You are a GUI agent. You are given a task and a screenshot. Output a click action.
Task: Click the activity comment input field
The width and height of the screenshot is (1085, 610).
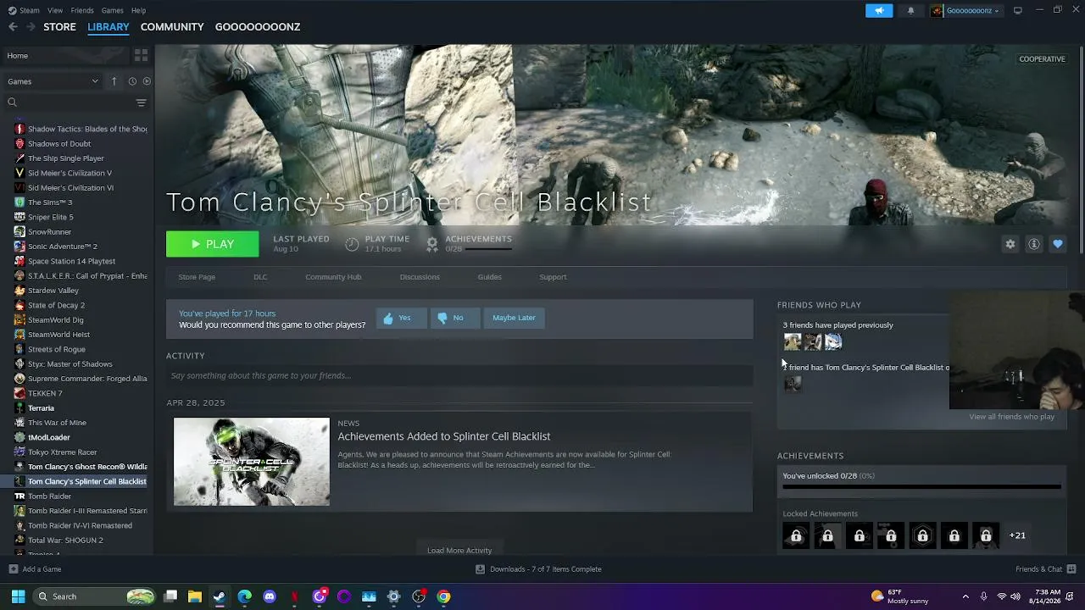459,375
